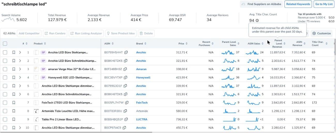Select checkbox for row 5
Image resolution: width=336 pixels, height=133 pixels.
[x=5, y=86]
